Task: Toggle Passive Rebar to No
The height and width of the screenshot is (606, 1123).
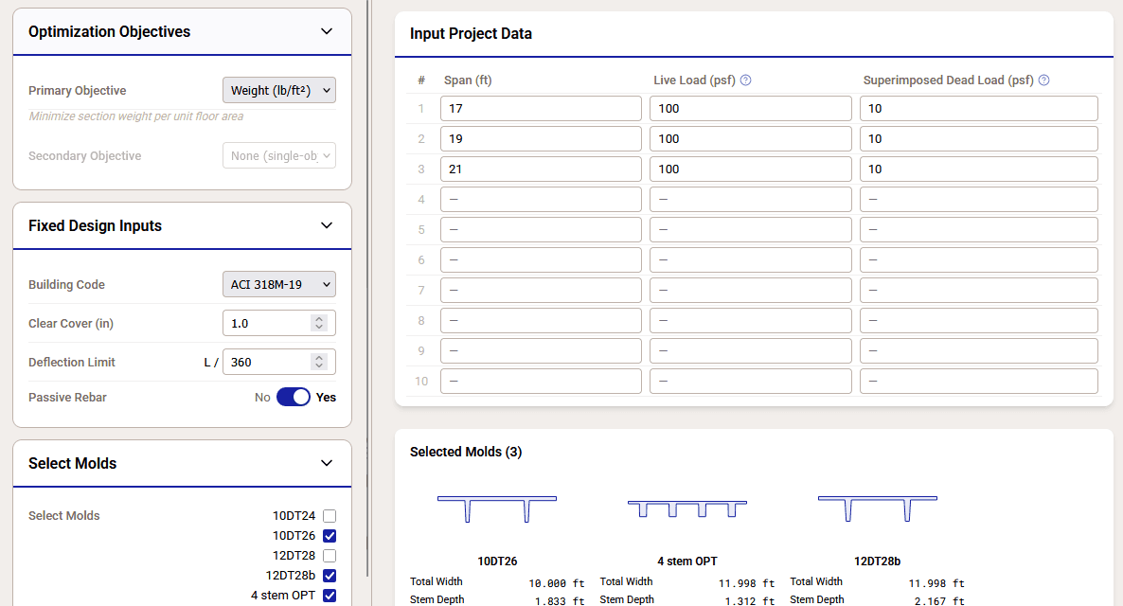Action: coord(293,397)
